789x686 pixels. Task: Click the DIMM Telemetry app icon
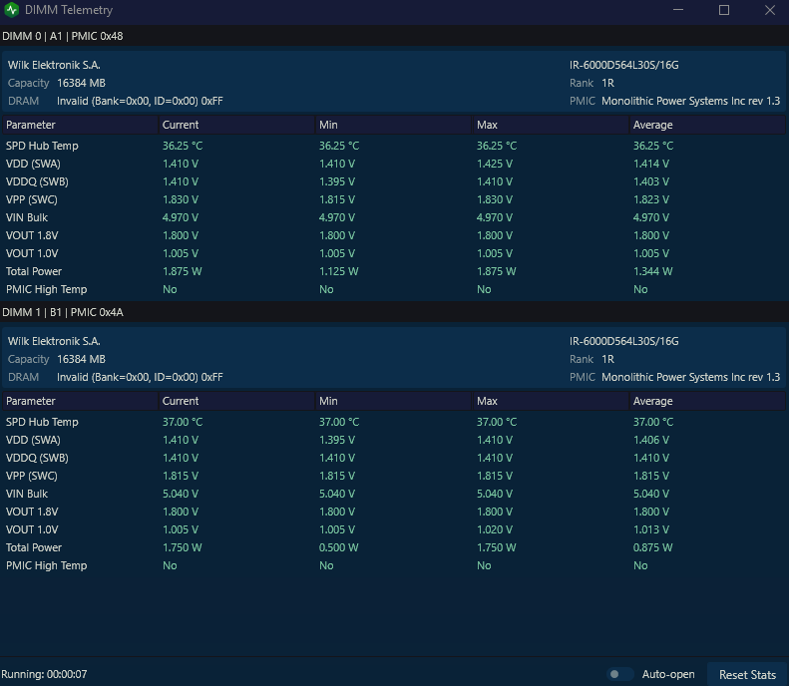pyautogui.click(x=11, y=10)
